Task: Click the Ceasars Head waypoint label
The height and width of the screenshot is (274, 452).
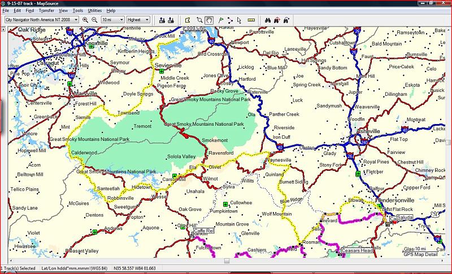Action: point(357,250)
